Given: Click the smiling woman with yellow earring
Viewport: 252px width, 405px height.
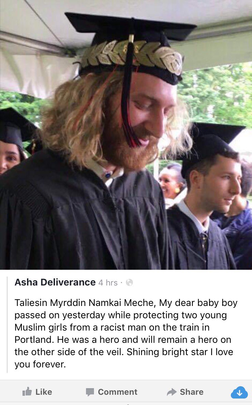Looking at the screenshot, I should pyautogui.click(x=170, y=181).
